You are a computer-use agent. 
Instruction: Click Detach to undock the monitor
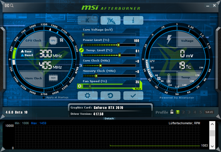[109, 119]
